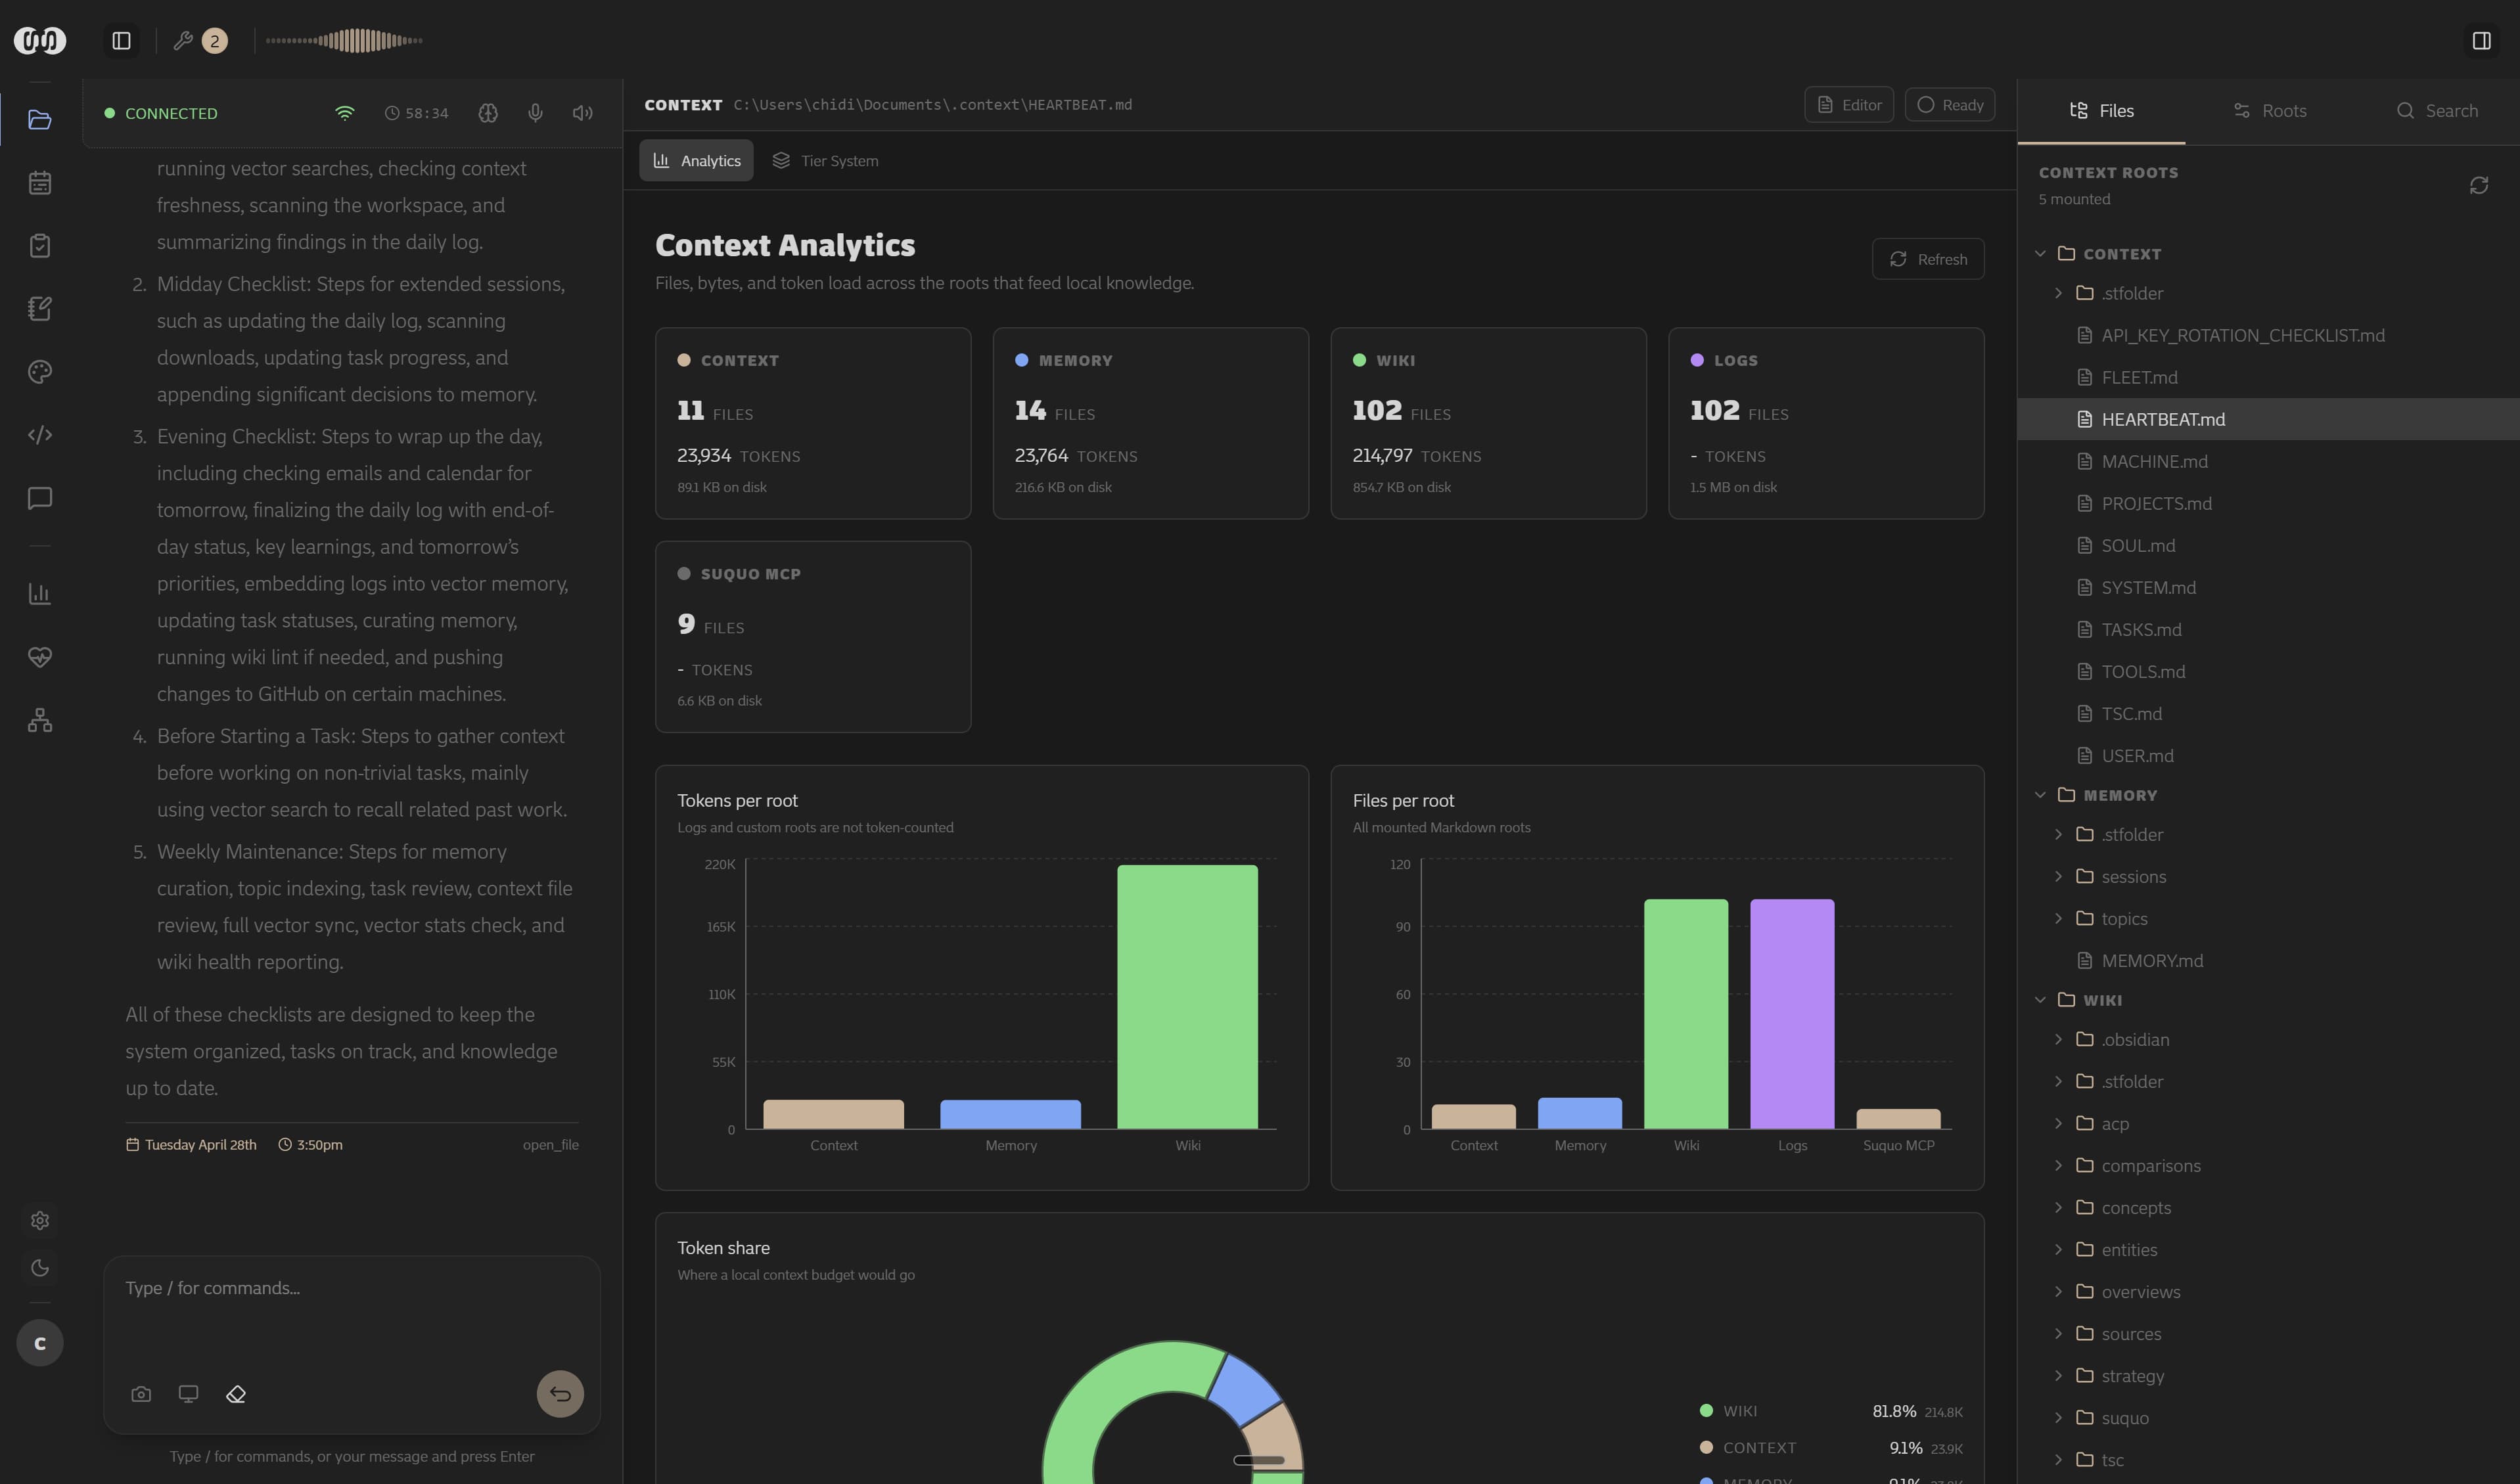
Task: Click the logo in the top-left corner
Action: pos(40,41)
